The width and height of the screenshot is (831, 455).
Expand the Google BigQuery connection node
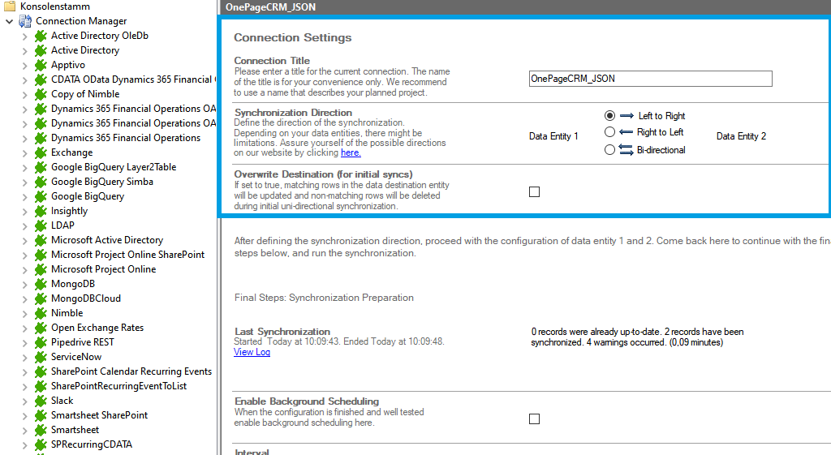click(24, 196)
